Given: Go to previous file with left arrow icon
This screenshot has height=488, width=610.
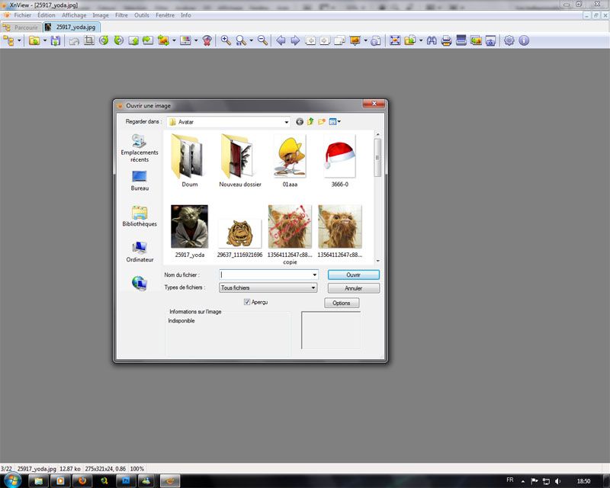Looking at the screenshot, I should (281, 40).
